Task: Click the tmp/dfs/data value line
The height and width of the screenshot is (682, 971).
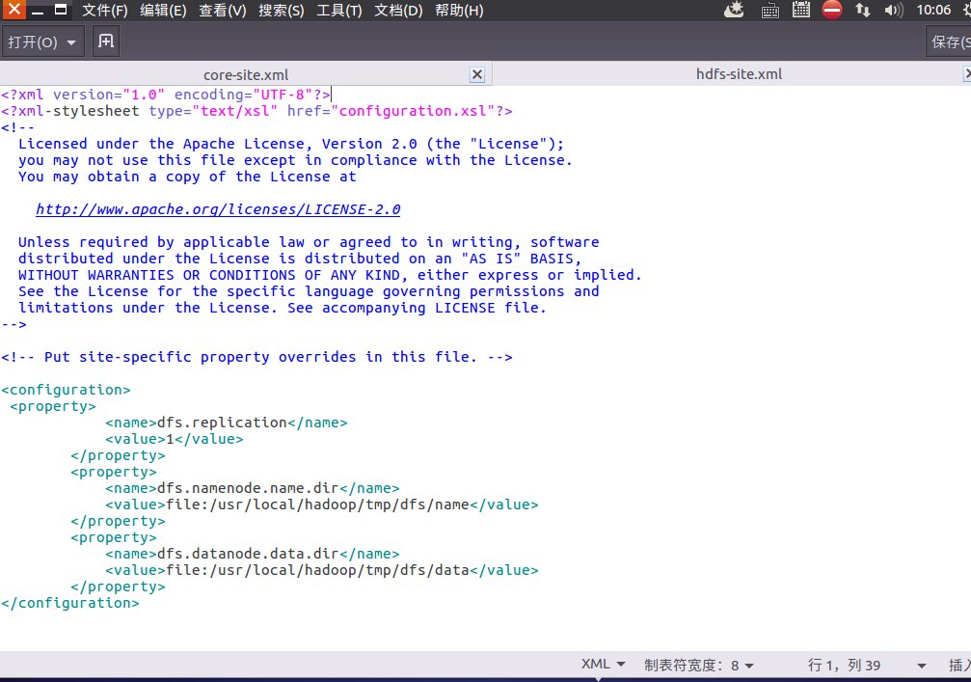Action: [321, 570]
